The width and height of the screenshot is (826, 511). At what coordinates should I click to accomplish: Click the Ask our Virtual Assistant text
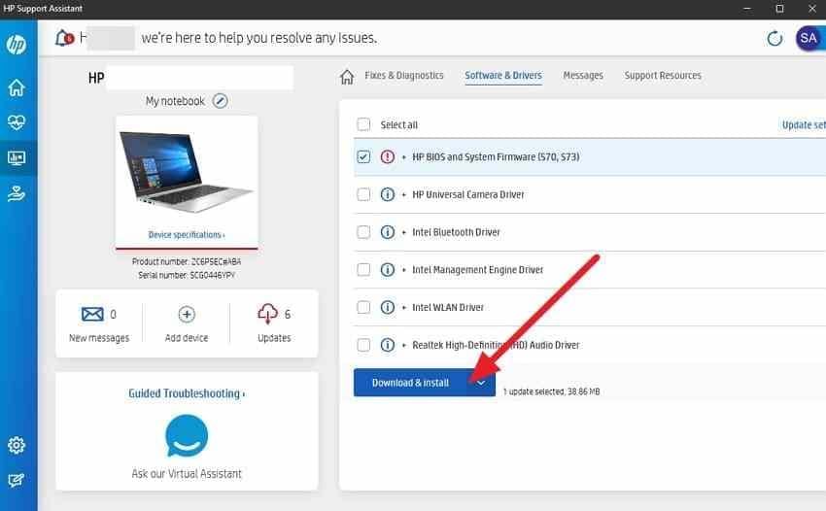[x=187, y=473]
